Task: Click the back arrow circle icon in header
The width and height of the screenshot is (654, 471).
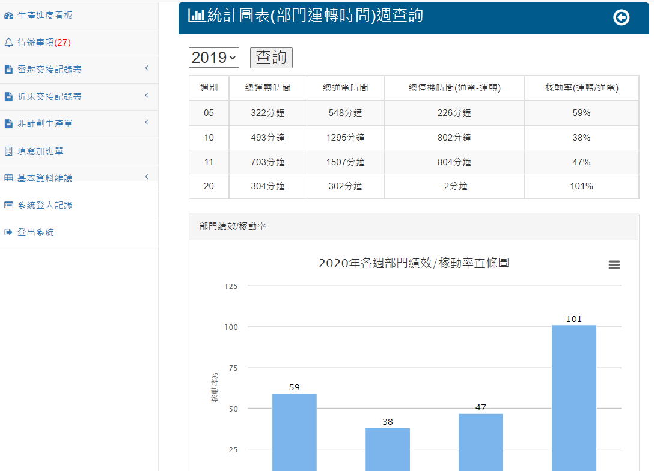Action: coord(621,17)
